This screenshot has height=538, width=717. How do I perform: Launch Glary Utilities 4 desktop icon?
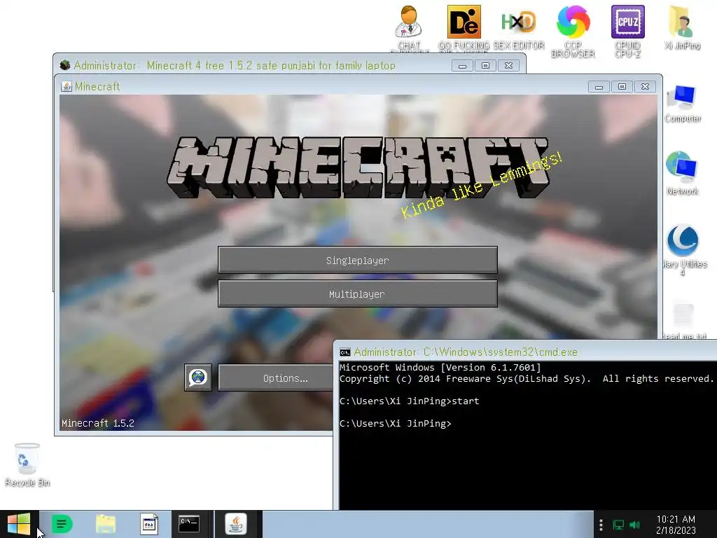(682, 249)
